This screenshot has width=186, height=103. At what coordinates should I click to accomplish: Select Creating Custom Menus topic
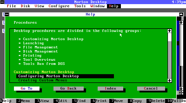tap(43, 80)
